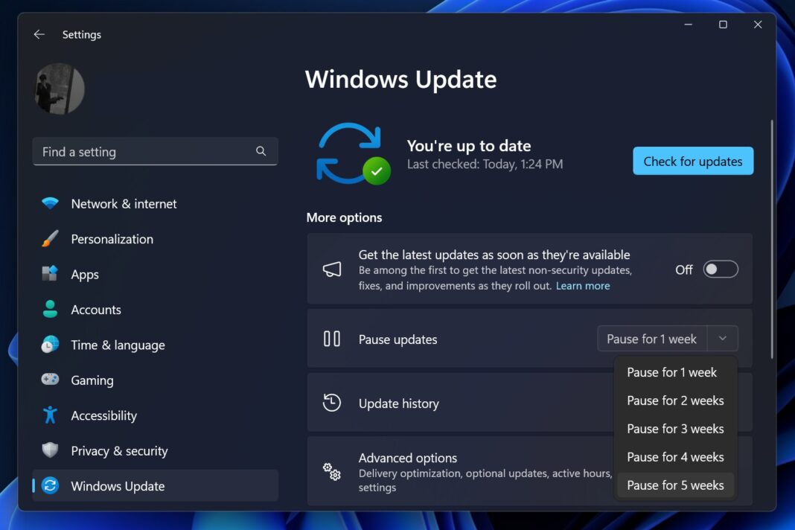This screenshot has width=795, height=530.
Task: Choose Pause for 3 weeks
Action: 675,429
